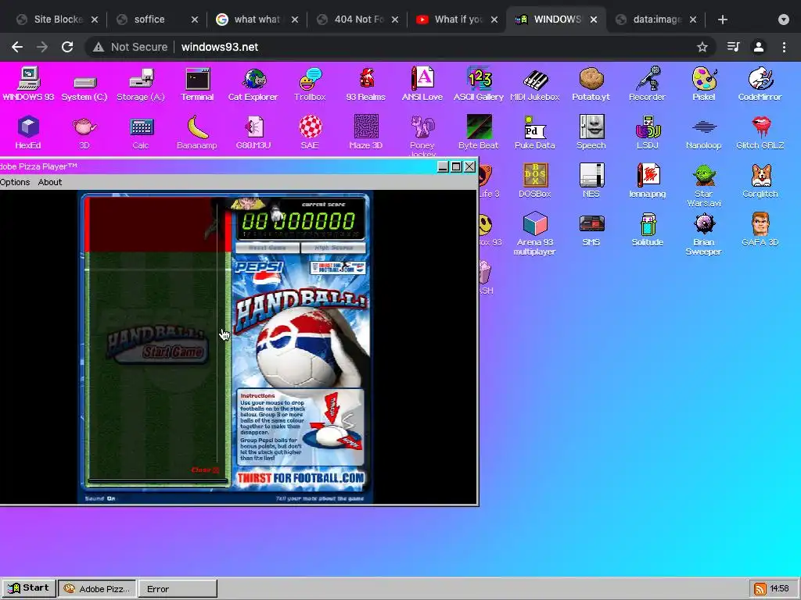This screenshot has width=801, height=600.
Task: Open thirstforfootball.com banner link
Action: 300,478
